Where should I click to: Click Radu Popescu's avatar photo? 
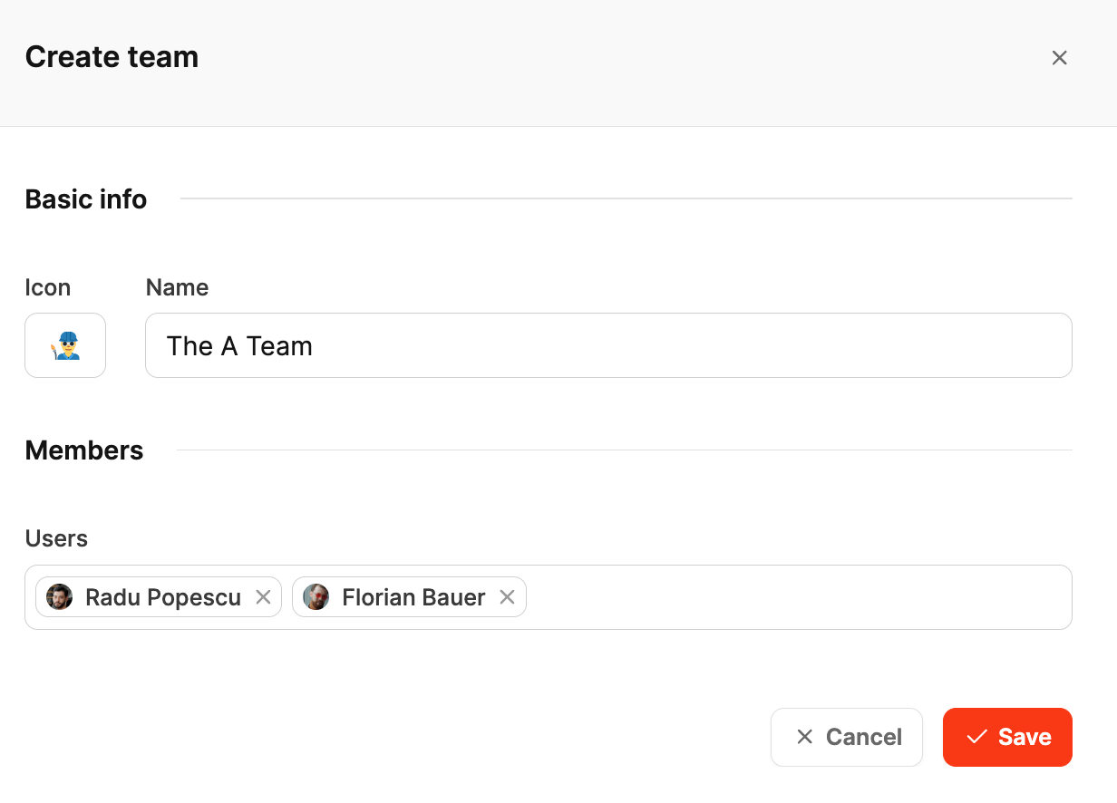(59, 597)
